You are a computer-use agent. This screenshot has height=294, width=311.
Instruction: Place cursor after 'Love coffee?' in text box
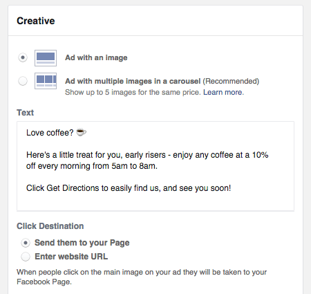[74, 133]
